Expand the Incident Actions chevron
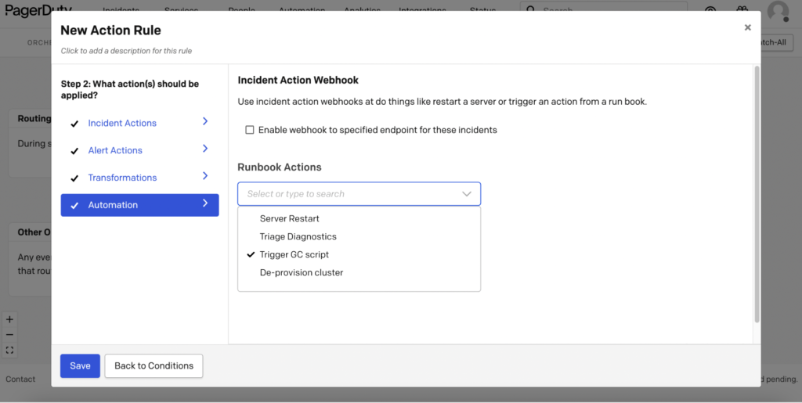Image resolution: width=802 pixels, height=403 pixels. pyautogui.click(x=205, y=122)
